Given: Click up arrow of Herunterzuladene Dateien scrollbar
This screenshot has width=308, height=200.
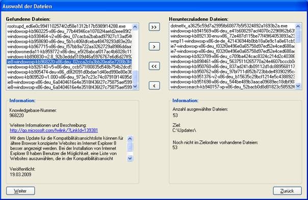Looking at the screenshot, I should (298, 26).
